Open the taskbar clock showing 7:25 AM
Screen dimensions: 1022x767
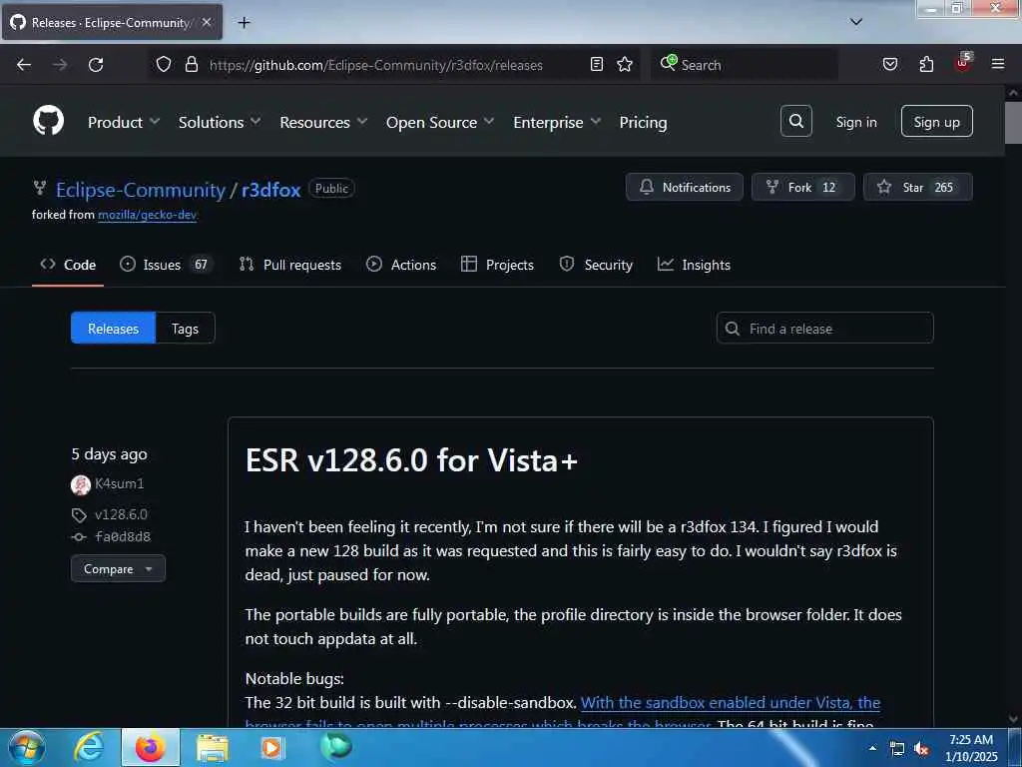tap(971, 748)
